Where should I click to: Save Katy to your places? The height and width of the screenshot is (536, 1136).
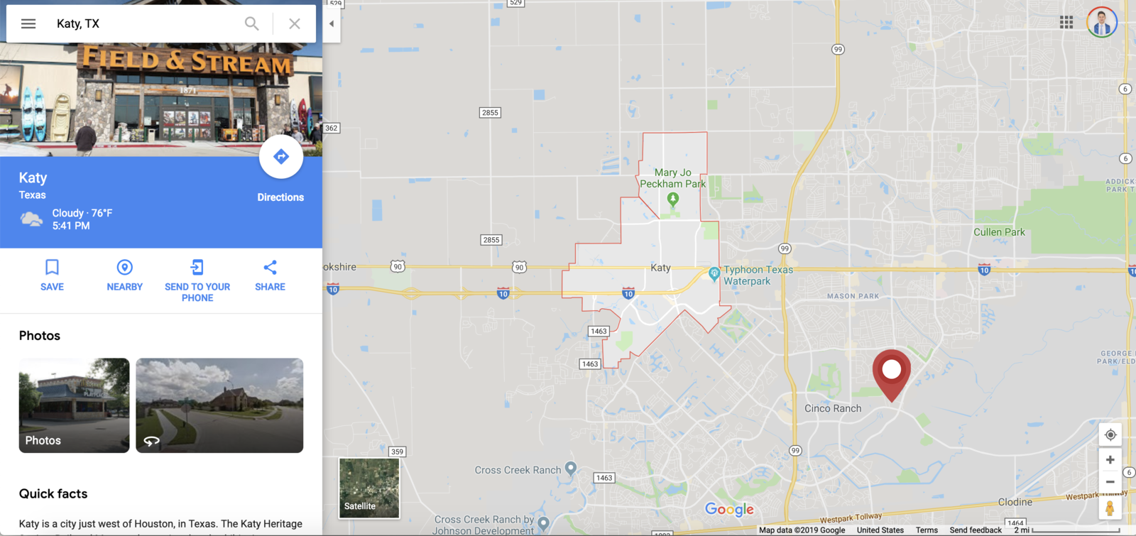tap(52, 275)
